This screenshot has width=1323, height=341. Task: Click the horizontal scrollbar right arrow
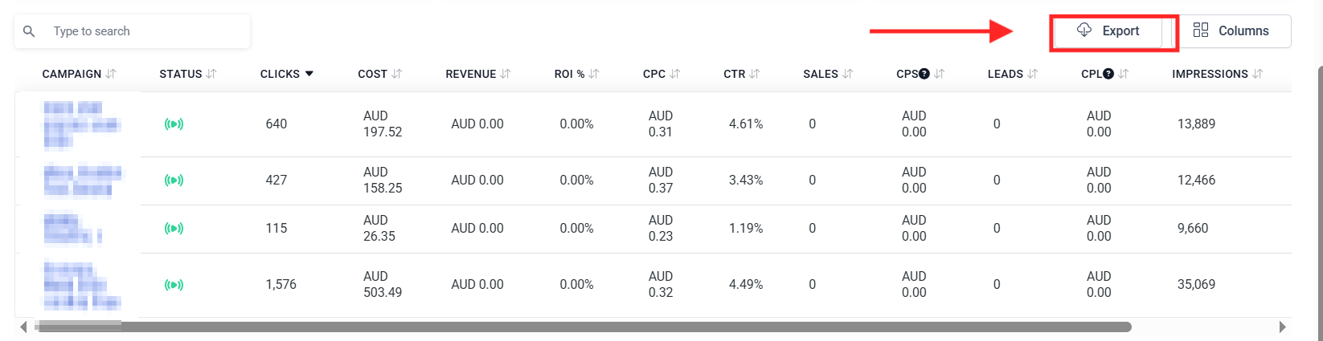coord(1282,327)
